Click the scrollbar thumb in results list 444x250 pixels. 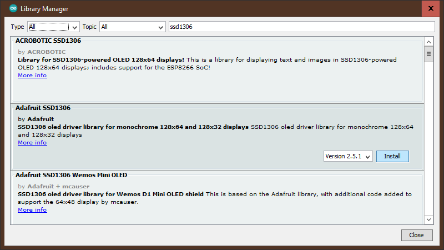pyautogui.click(x=428, y=54)
